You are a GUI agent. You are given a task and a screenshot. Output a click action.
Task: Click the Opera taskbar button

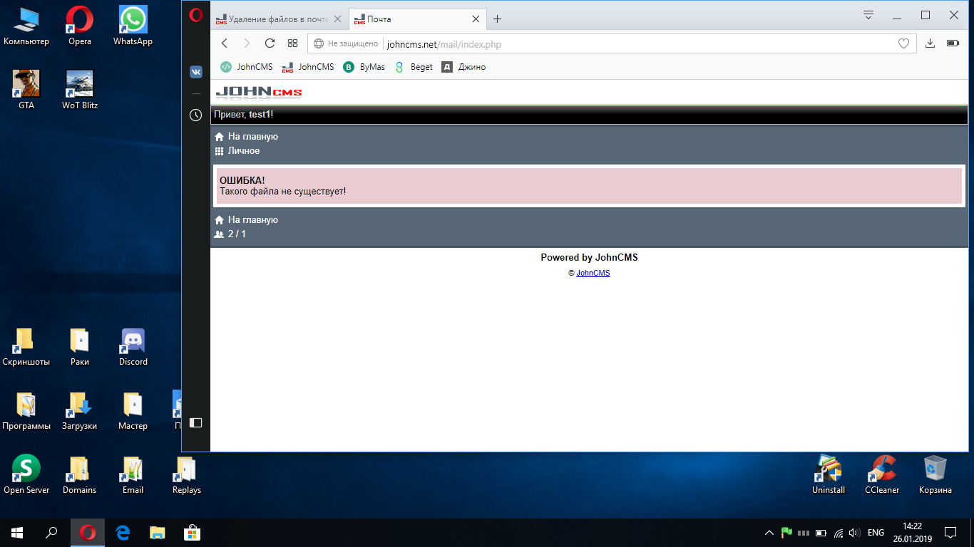tap(88, 533)
